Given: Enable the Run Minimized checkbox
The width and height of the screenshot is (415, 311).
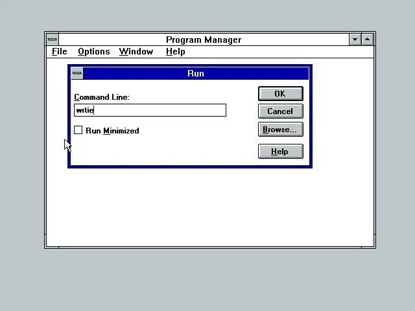Looking at the screenshot, I should click(78, 130).
